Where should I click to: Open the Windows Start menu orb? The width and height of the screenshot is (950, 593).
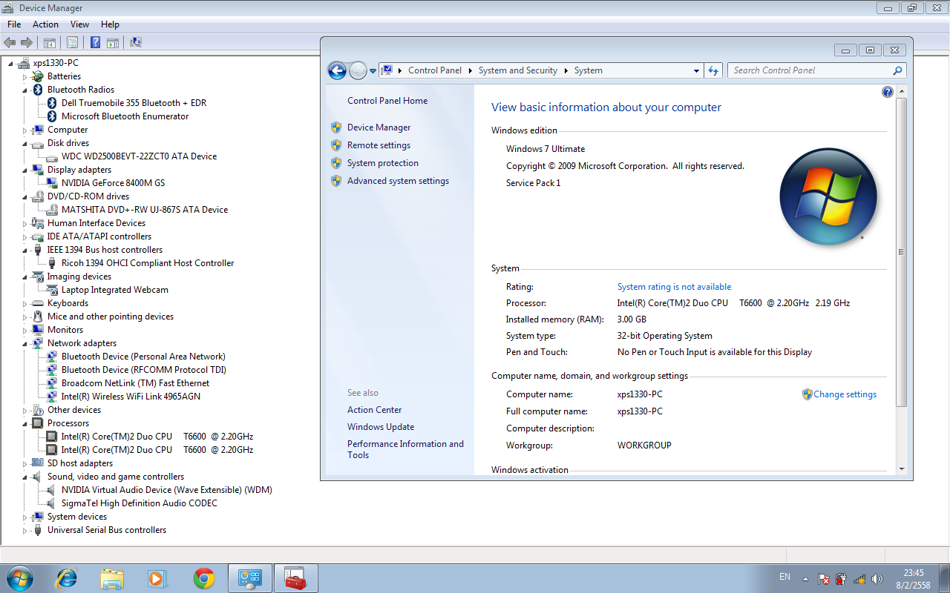click(x=19, y=577)
